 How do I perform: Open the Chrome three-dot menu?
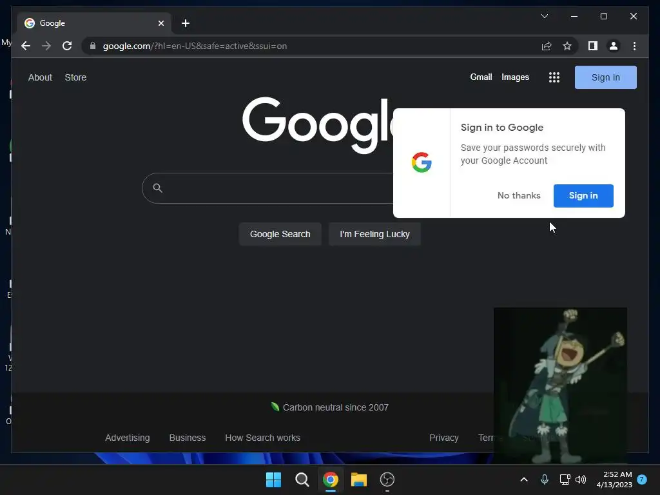634,46
